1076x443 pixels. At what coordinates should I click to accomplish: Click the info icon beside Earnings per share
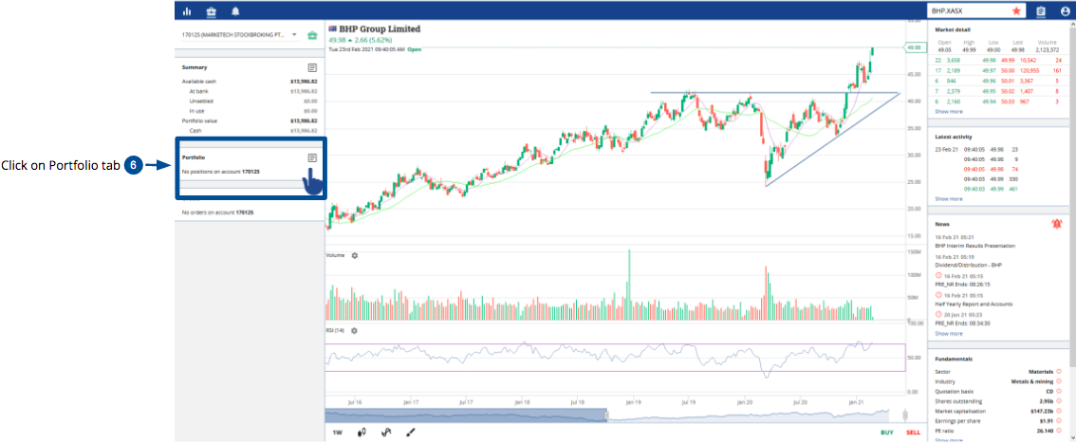(x=1059, y=421)
